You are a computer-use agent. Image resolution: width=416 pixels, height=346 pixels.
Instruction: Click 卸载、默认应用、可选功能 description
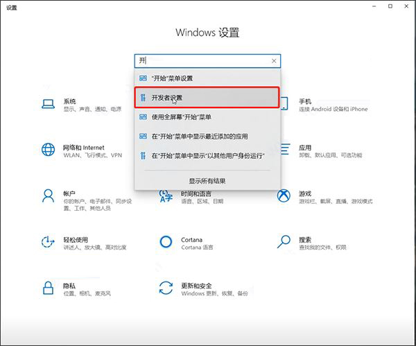point(331,155)
